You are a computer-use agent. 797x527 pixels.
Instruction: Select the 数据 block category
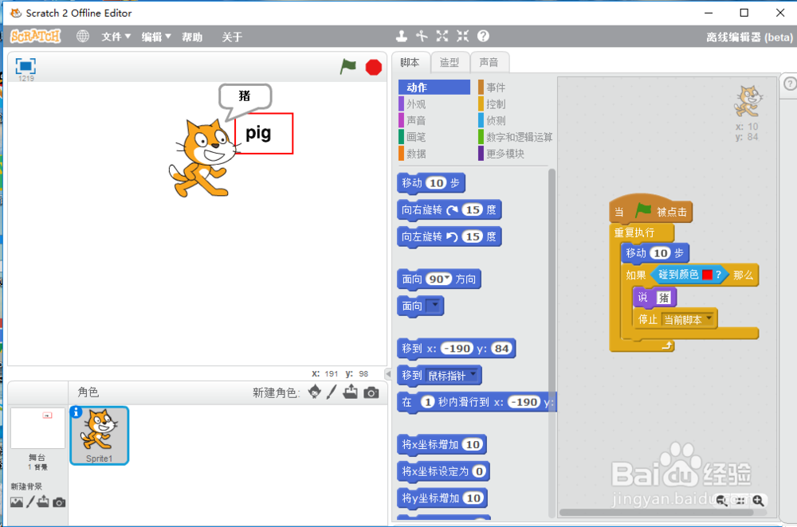tap(434, 154)
